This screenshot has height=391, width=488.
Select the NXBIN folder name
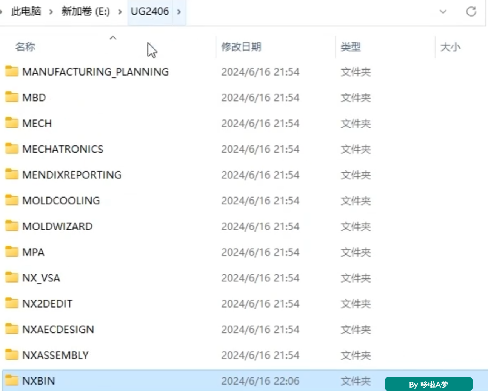tap(38, 381)
